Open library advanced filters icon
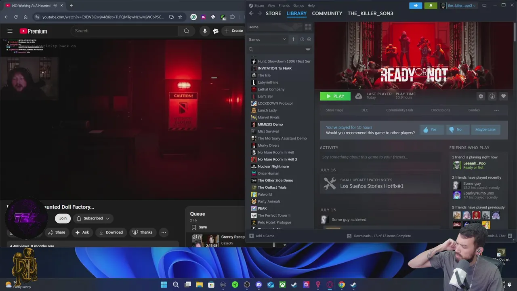517x291 pixels. (308, 49)
